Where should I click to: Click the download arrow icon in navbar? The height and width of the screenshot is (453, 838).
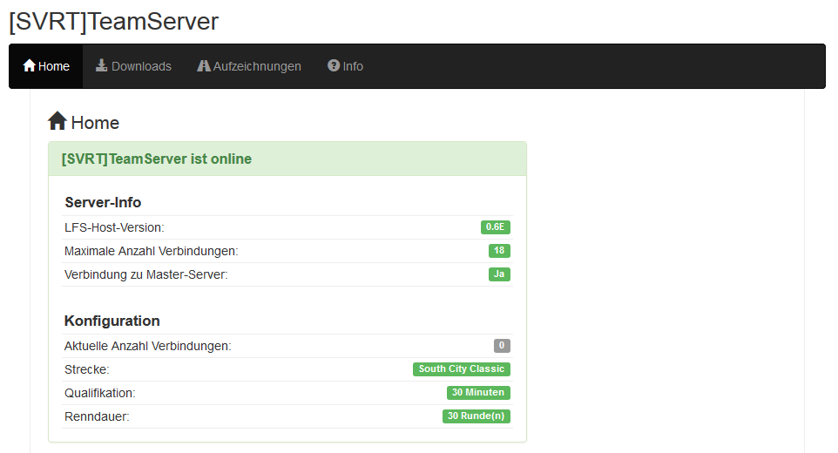102,65
